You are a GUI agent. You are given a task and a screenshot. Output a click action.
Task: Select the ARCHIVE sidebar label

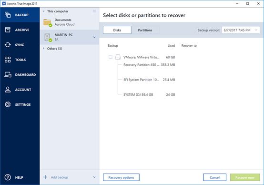click(22, 30)
